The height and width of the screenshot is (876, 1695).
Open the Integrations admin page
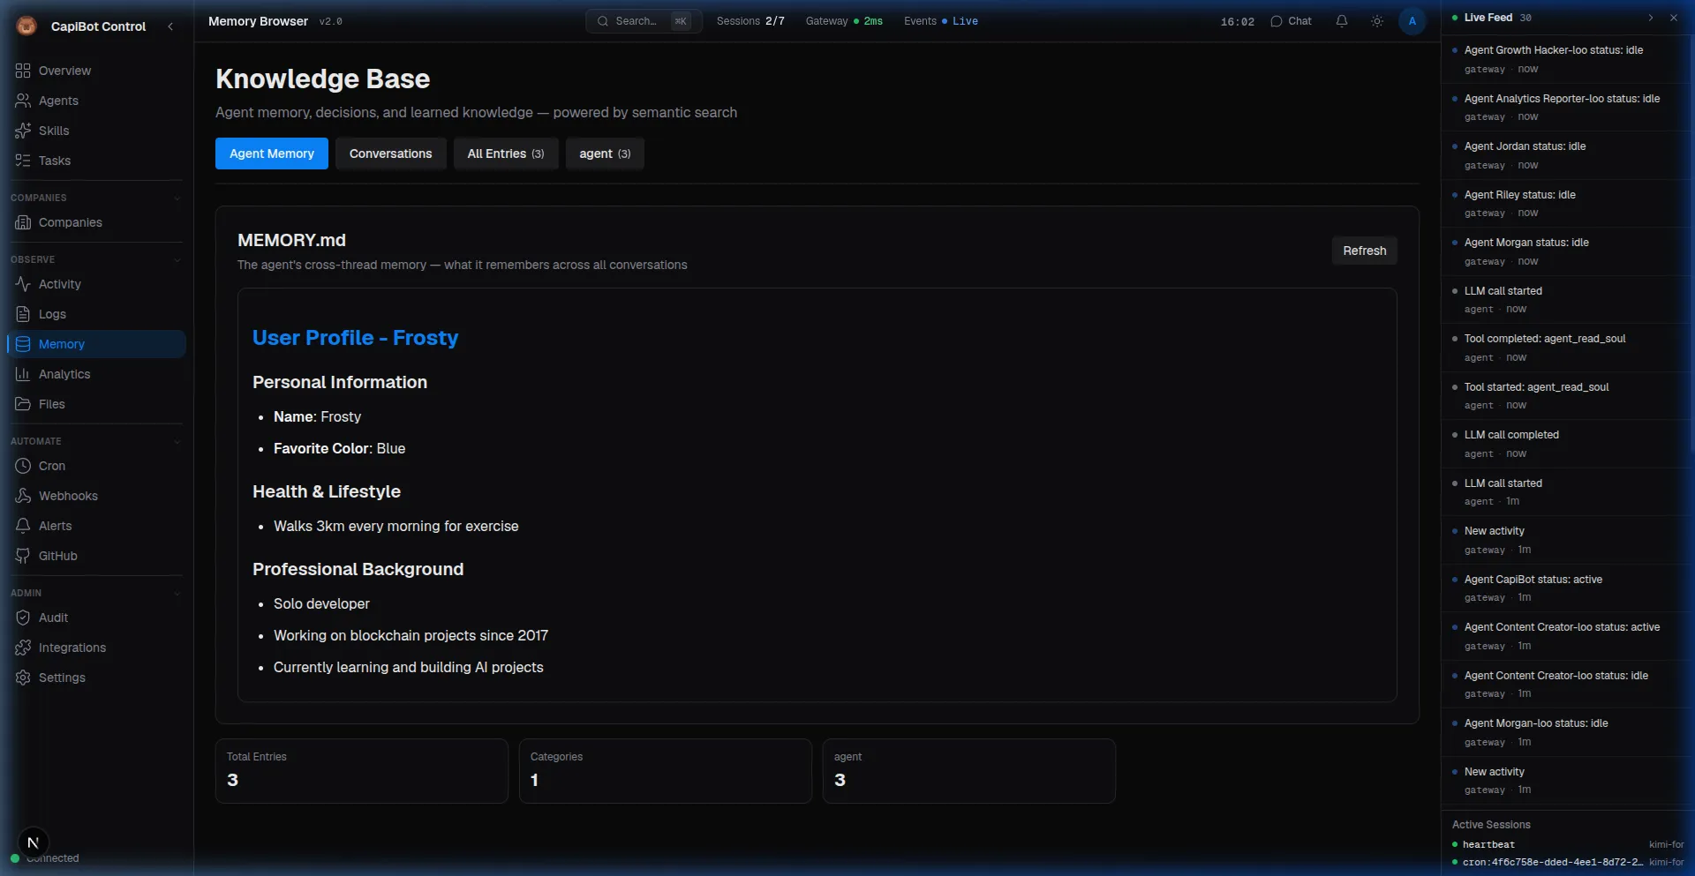[72, 648]
